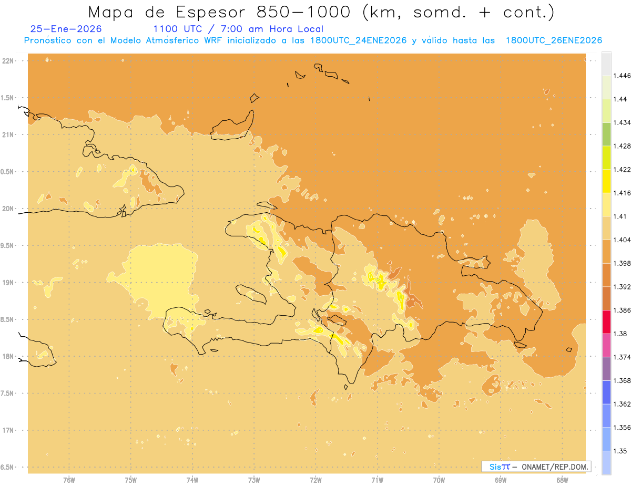Click the 1.5N latitude axis label
The width and height of the screenshot is (631, 487).
(8, 98)
